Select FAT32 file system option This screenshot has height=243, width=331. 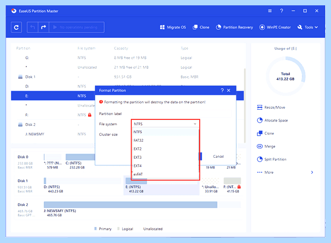click(x=165, y=140)
